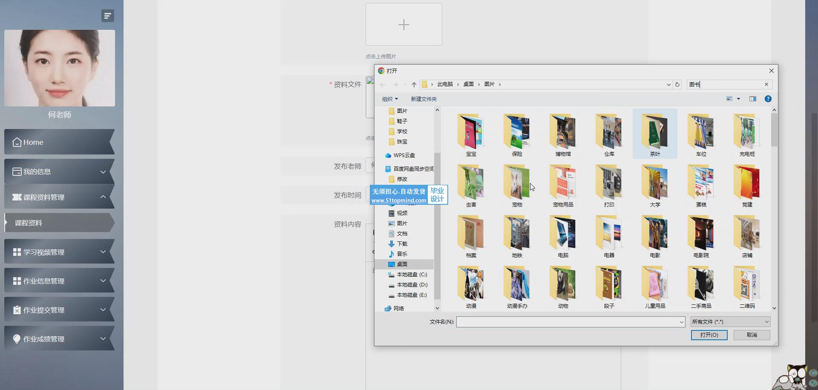Click 新建文件夹 in the dialog toolbar
818x390 pixels.
423,99
